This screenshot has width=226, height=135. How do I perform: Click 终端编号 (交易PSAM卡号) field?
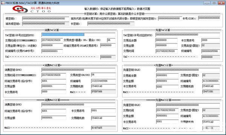point(52,51)
